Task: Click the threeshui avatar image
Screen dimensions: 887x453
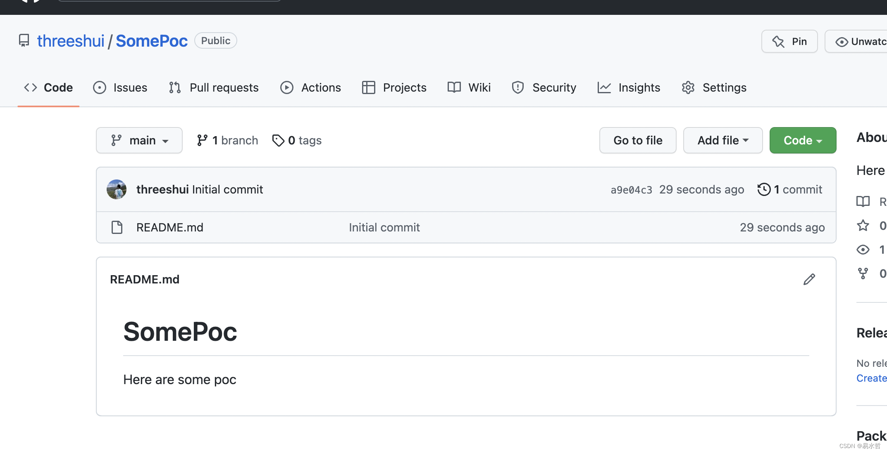Action: click(x=117, y=189)
